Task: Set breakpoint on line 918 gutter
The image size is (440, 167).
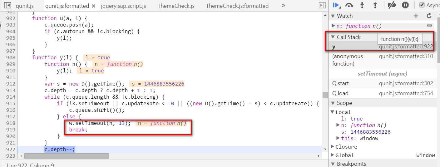Action: pyautogui.click(x=10, y=123)
